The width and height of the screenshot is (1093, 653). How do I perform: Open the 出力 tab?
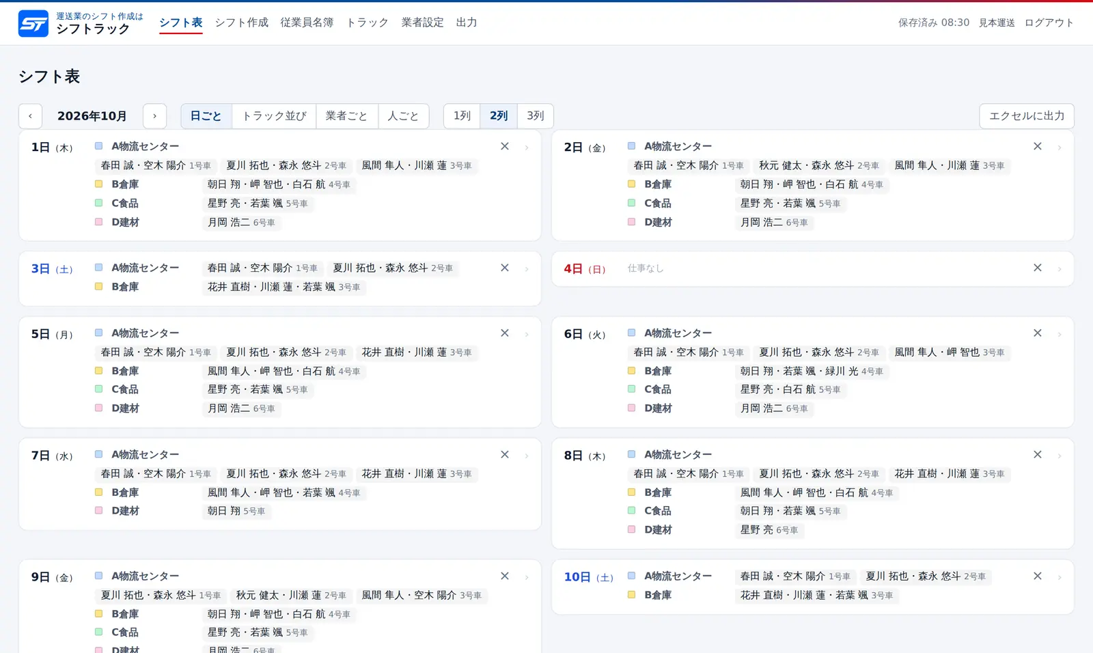[x=467, y=23]
